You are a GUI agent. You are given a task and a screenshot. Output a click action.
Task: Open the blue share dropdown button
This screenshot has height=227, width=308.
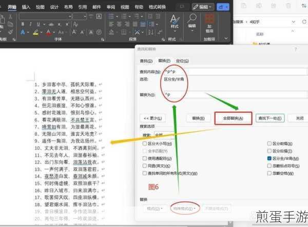[223, 7]
